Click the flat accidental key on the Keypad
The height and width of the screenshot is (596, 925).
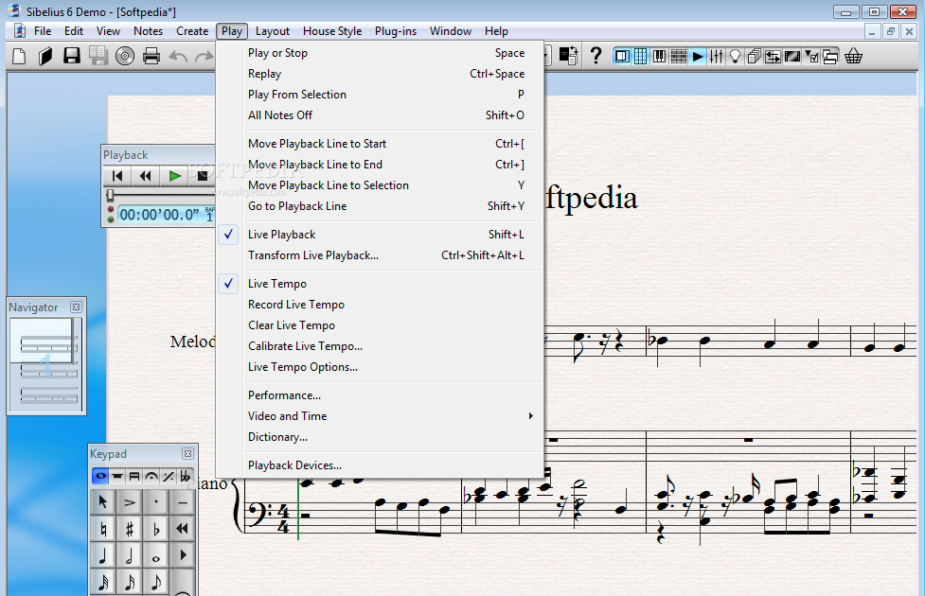pos(156,530)
